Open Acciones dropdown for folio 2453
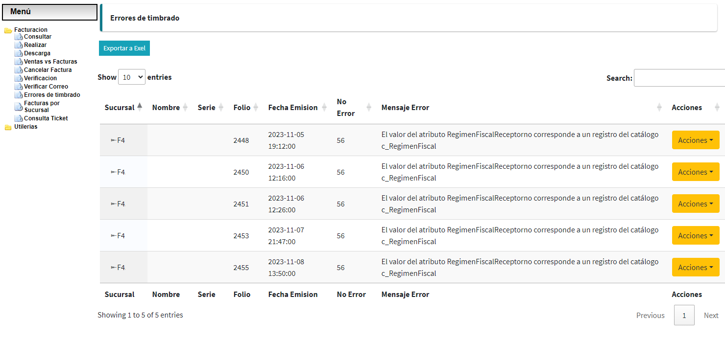 tap(695, 236)
